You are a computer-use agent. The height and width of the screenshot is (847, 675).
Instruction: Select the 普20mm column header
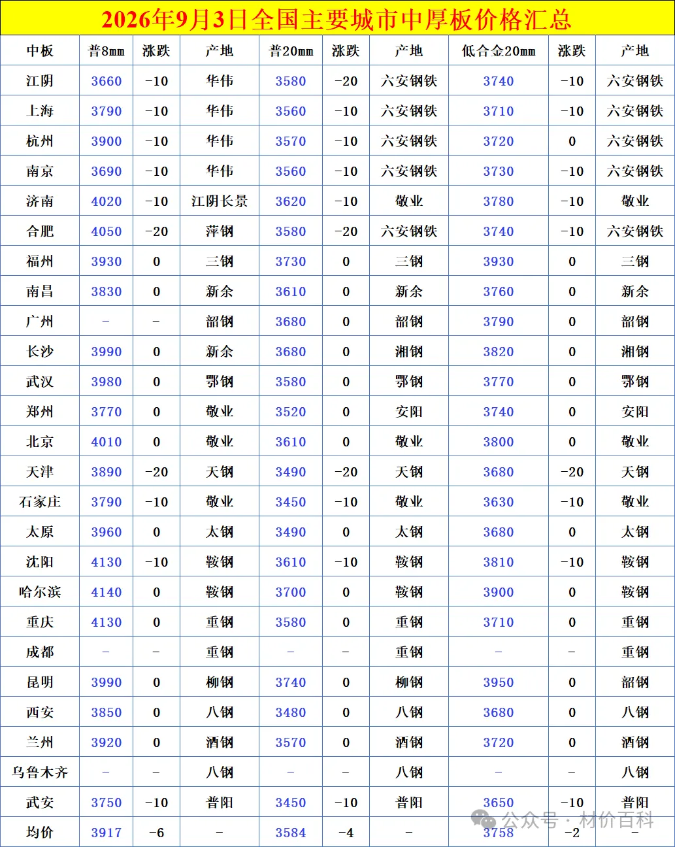click(x=291, y=51)
